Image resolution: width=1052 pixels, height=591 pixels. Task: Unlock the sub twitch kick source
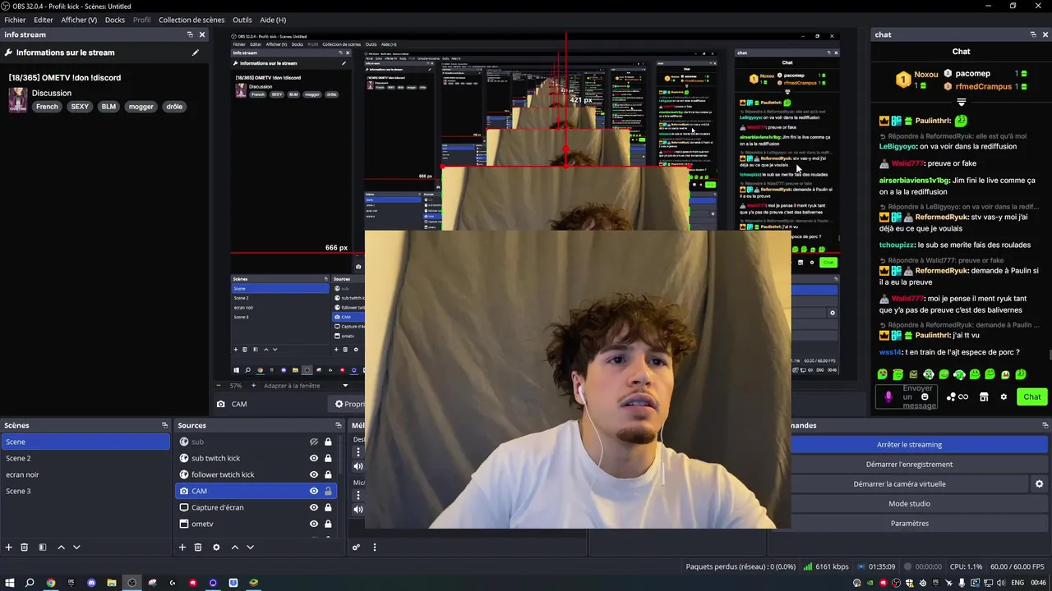pos(328,458)
